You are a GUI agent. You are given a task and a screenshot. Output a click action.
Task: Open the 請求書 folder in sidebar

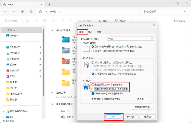click(x=11, y=99)
